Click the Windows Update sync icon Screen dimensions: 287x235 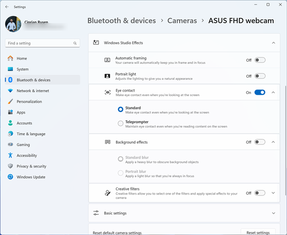[x=11, y=177]
